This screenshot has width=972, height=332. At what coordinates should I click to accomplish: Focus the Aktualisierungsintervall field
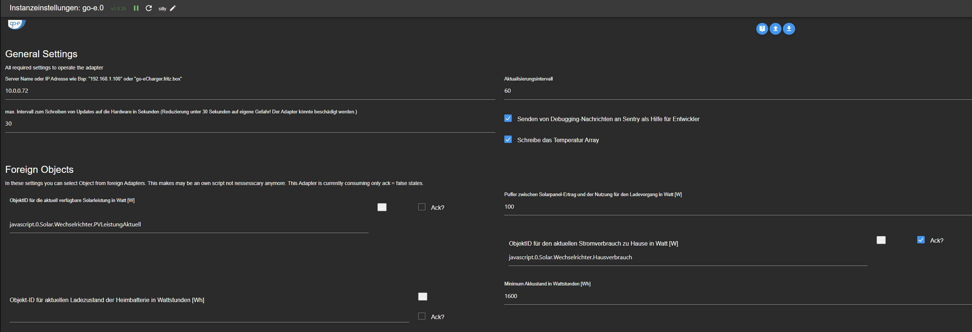click(x=736, y=91)
